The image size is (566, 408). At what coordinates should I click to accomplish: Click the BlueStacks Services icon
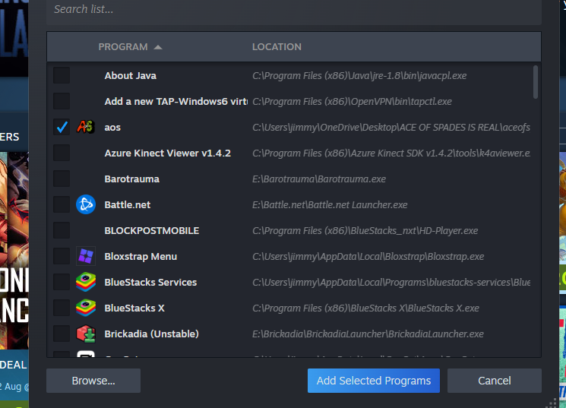(x=86, y=282)
